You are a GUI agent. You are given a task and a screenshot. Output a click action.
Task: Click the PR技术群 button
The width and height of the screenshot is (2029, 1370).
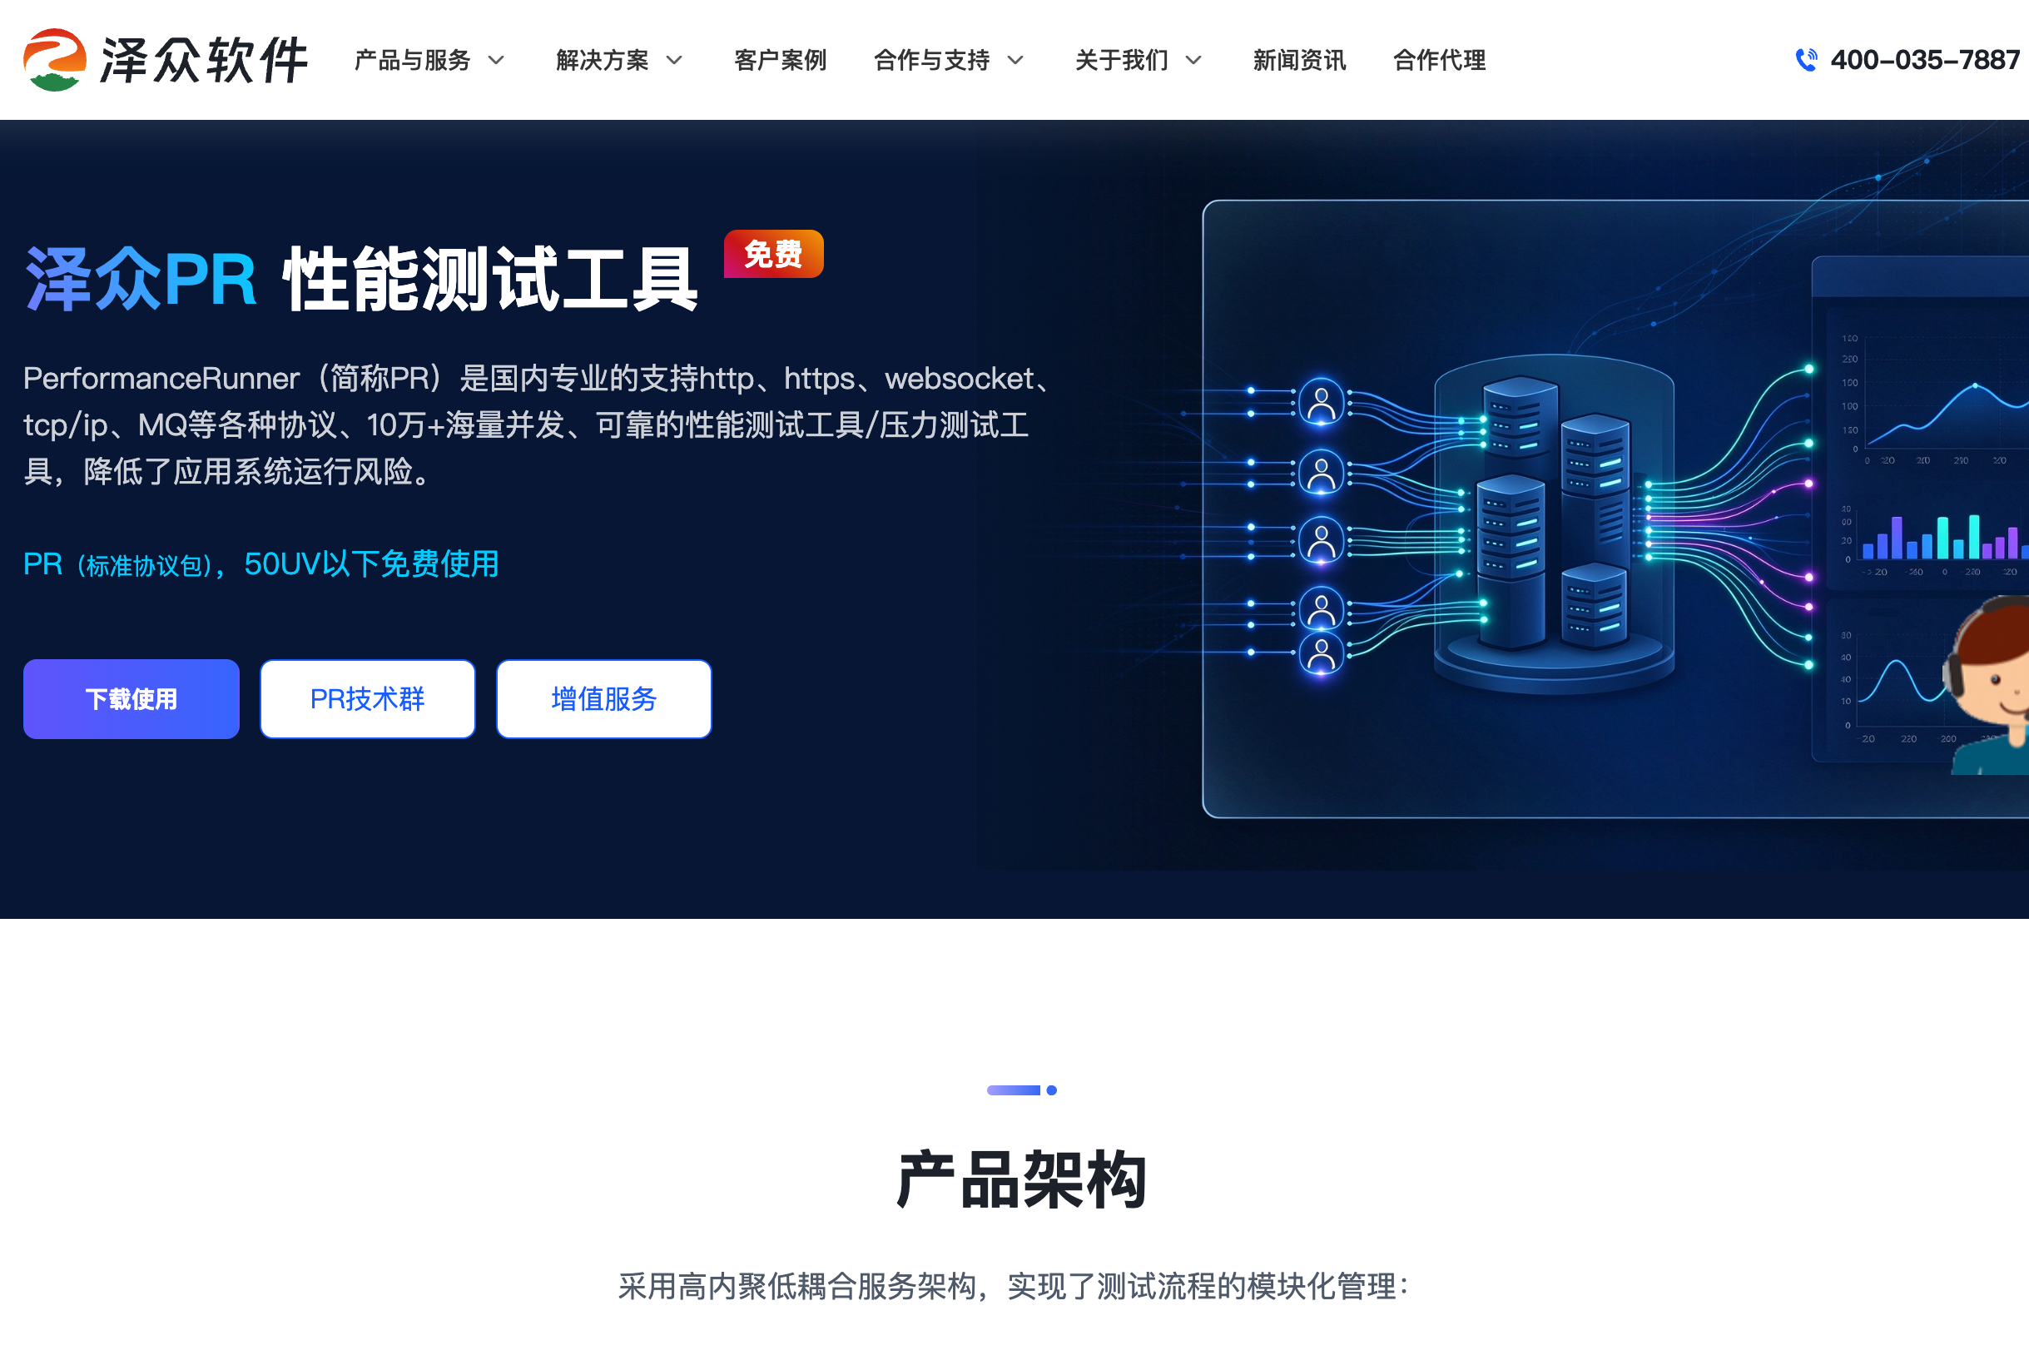click(368, 698)
